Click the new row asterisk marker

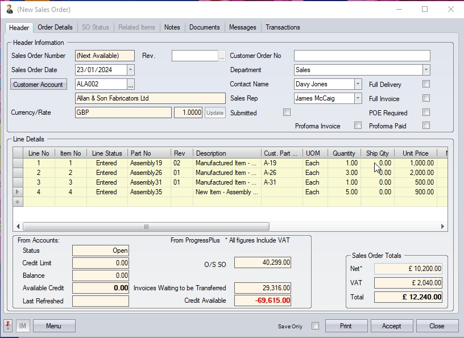point(18,202)
